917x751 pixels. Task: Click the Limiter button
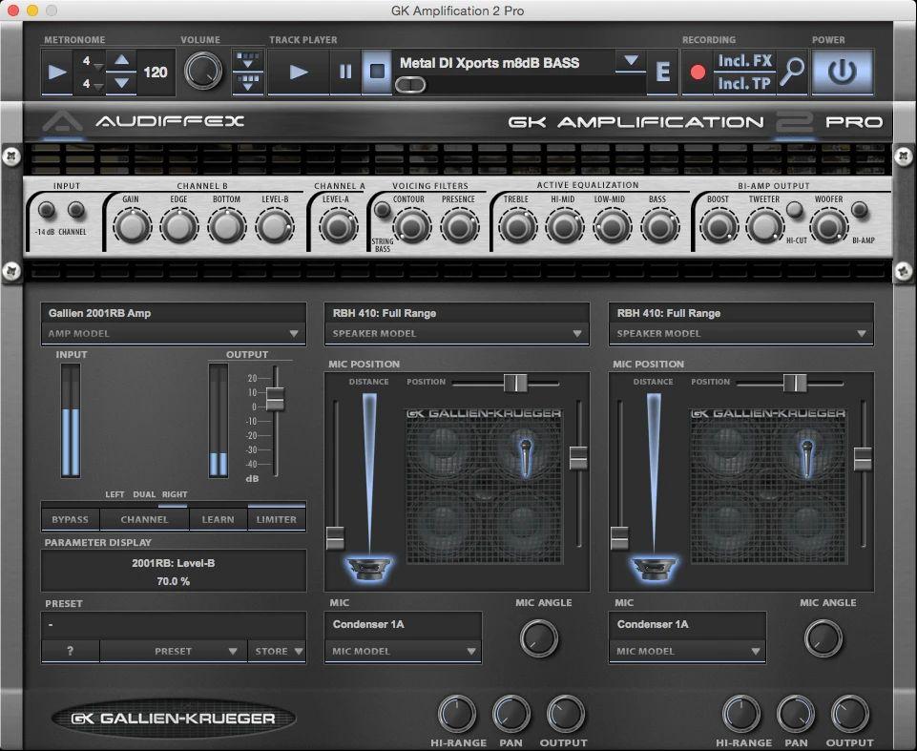(x=277, y=519)
